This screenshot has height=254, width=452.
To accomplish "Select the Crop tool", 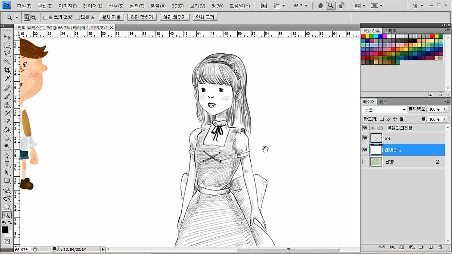I will (x=7, y=70).
